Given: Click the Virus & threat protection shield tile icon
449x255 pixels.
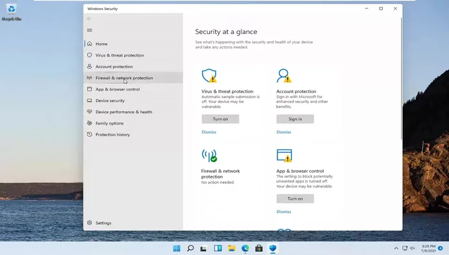Looking at the screenshot, I should coord(209,76).
